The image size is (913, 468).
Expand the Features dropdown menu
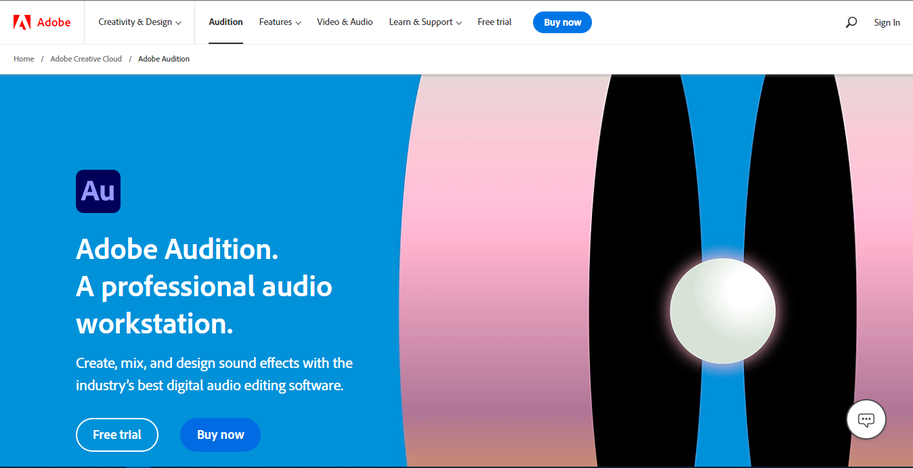point(280,22)
